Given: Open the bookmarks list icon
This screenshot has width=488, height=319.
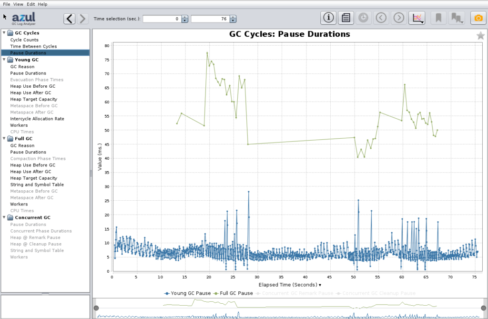Looking at the screenshot, I should 457,18.
